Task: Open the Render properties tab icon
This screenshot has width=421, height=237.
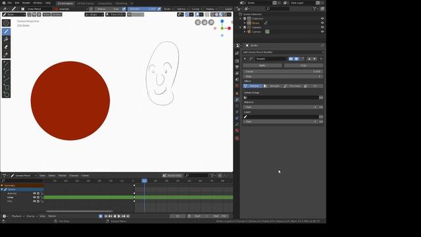Action: [x=237, y=61]
